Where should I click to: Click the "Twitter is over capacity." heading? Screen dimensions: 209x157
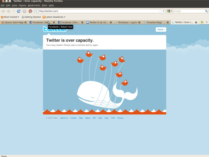point(70,40)
